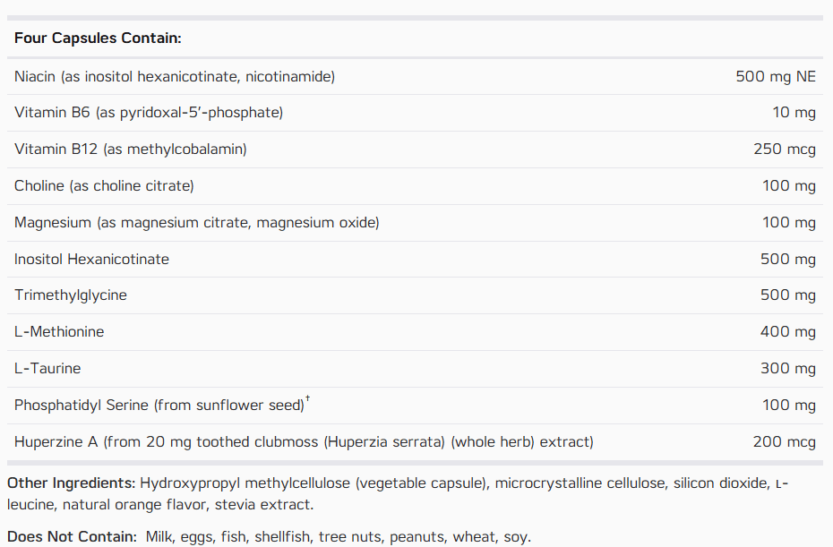Screen dimensions: 833x547
Task: Click the Other Ingredients bold label
Action: (x=72, y=483)
